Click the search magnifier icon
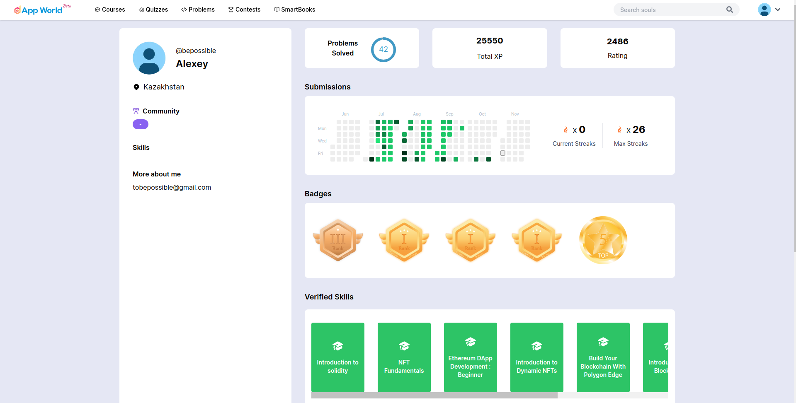 point(729,10)
